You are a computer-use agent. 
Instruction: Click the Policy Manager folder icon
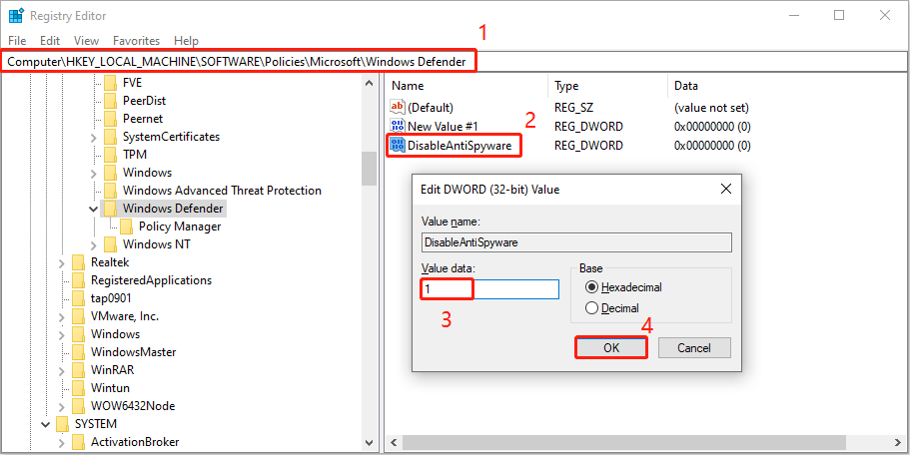coord(127,227)
